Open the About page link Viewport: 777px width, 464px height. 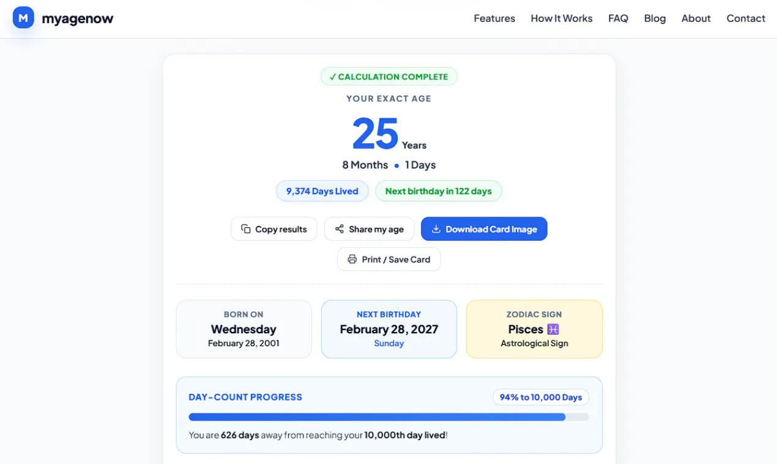point(696,18)
